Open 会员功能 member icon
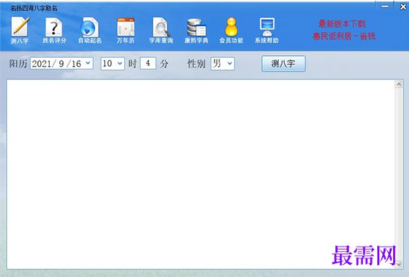409x277 pixels. (231, 30)
